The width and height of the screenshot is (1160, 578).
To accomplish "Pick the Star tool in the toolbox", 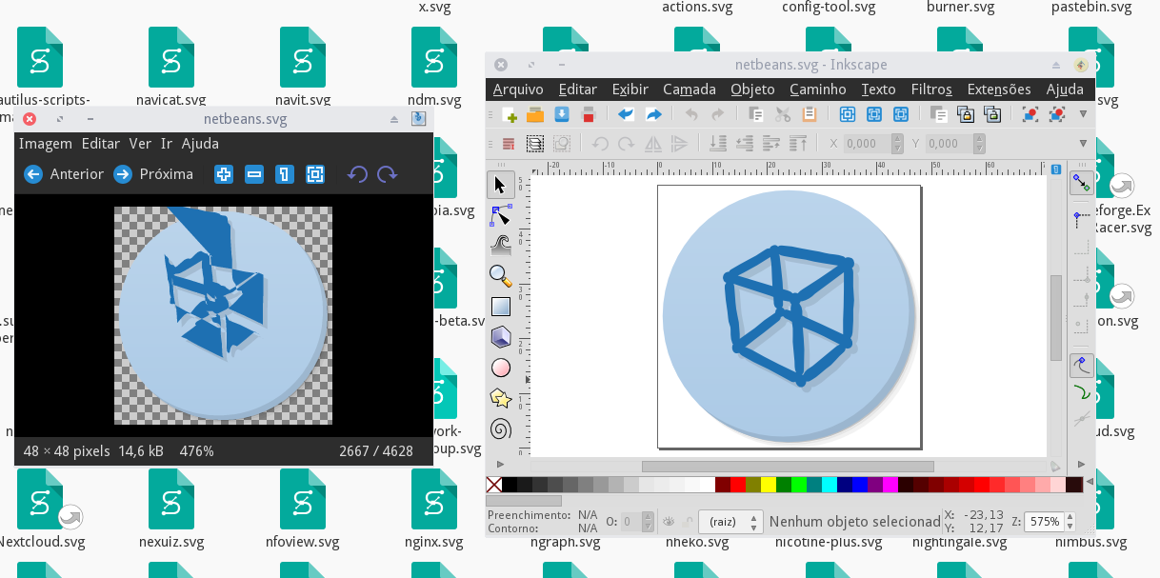I will pyautogui.click(x=501, y=398).
